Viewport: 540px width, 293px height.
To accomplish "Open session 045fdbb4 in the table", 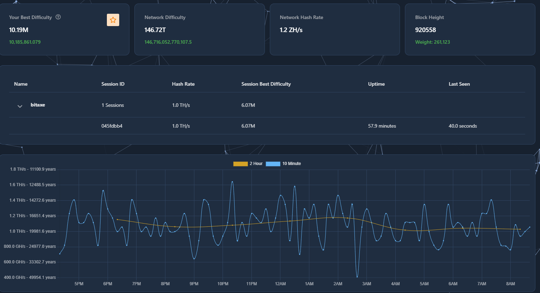I will [x=112, y=126].
